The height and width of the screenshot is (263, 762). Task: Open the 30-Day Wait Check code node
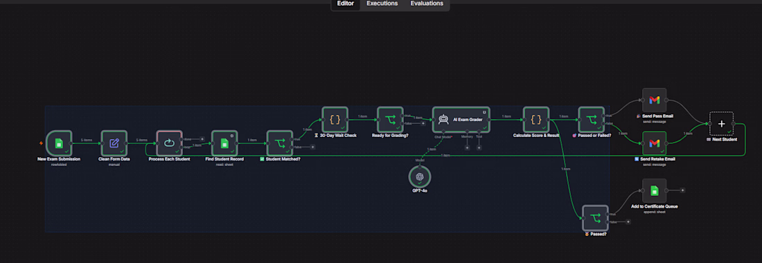tap(335, 119)
